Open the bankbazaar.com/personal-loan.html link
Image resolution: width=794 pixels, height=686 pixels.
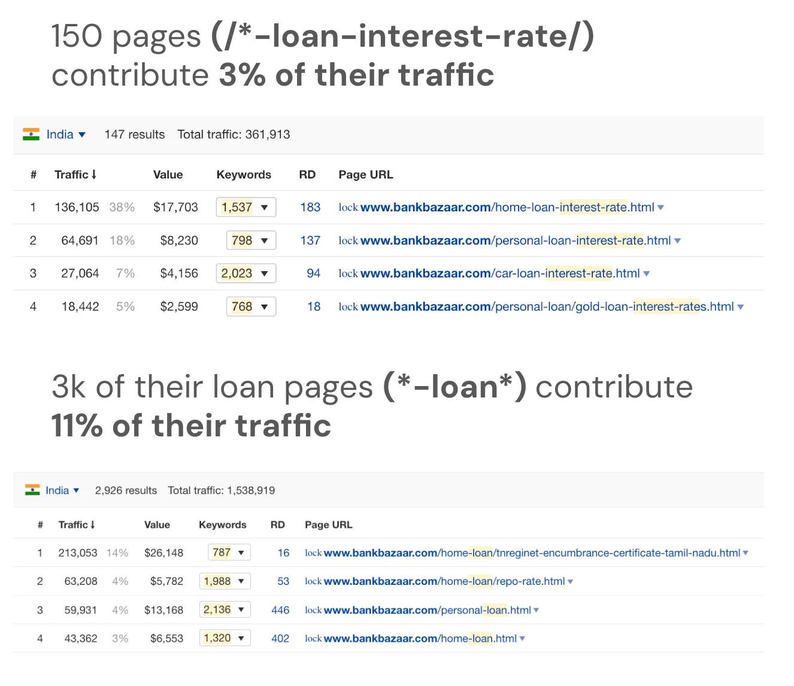[x=427, y=610]
